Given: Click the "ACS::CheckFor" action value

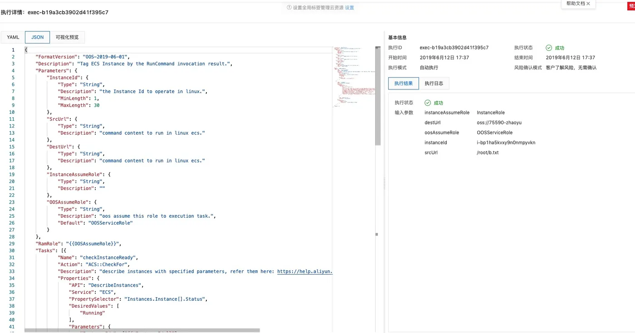Looking at the screenshot, I should point(107,264).
